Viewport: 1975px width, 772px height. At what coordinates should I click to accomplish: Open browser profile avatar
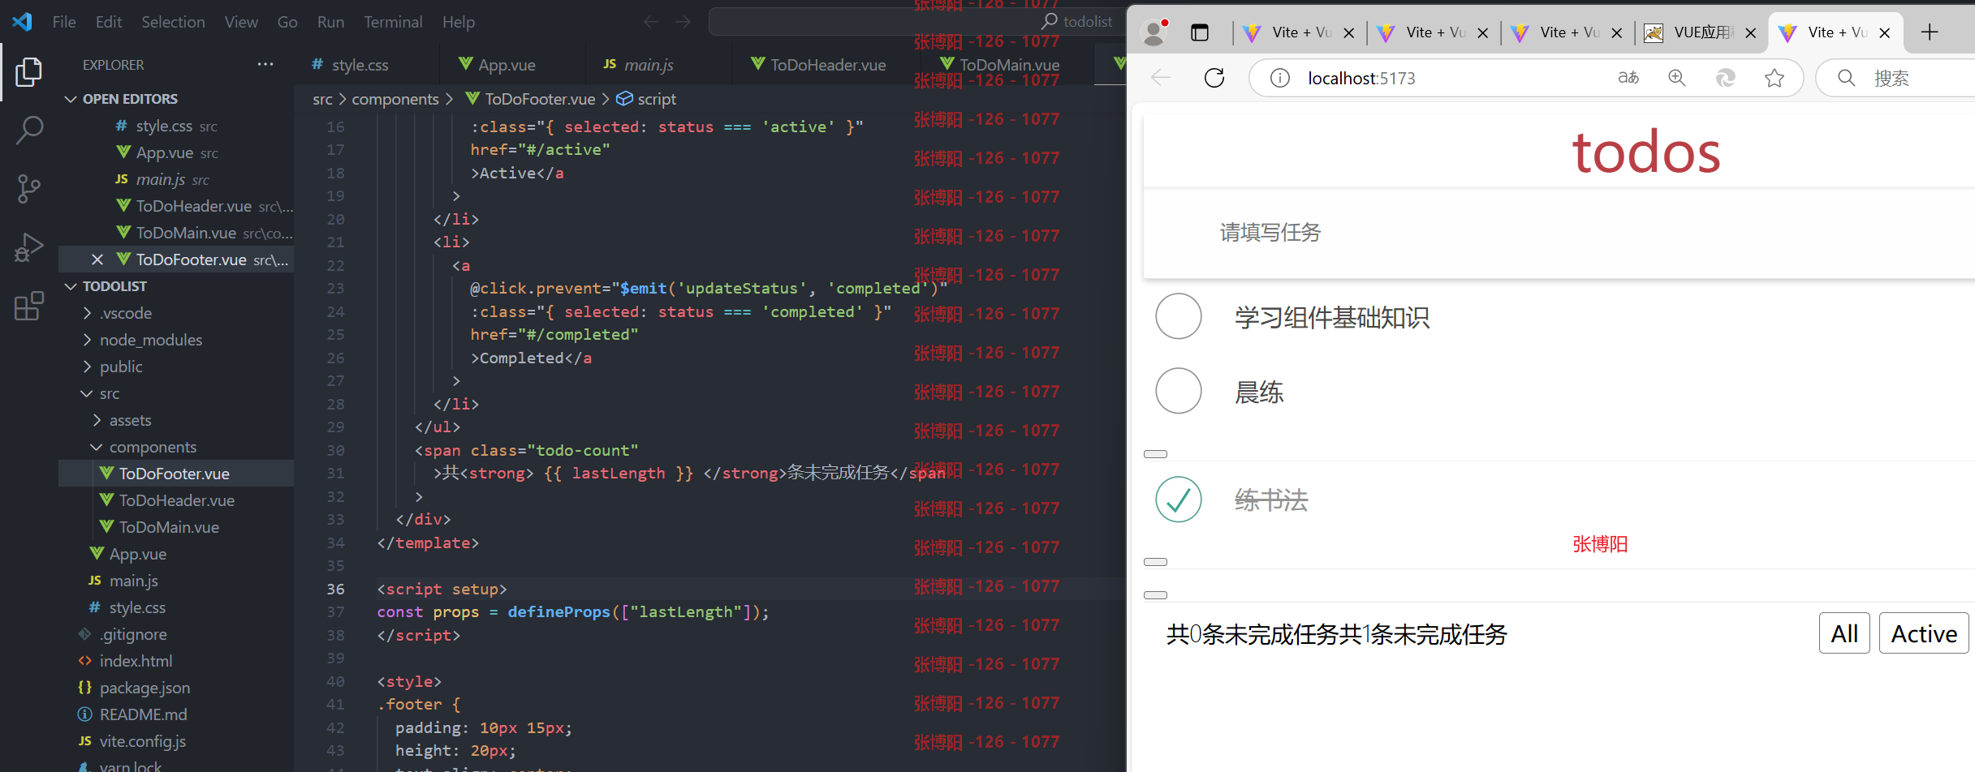tap(1154, 32)
